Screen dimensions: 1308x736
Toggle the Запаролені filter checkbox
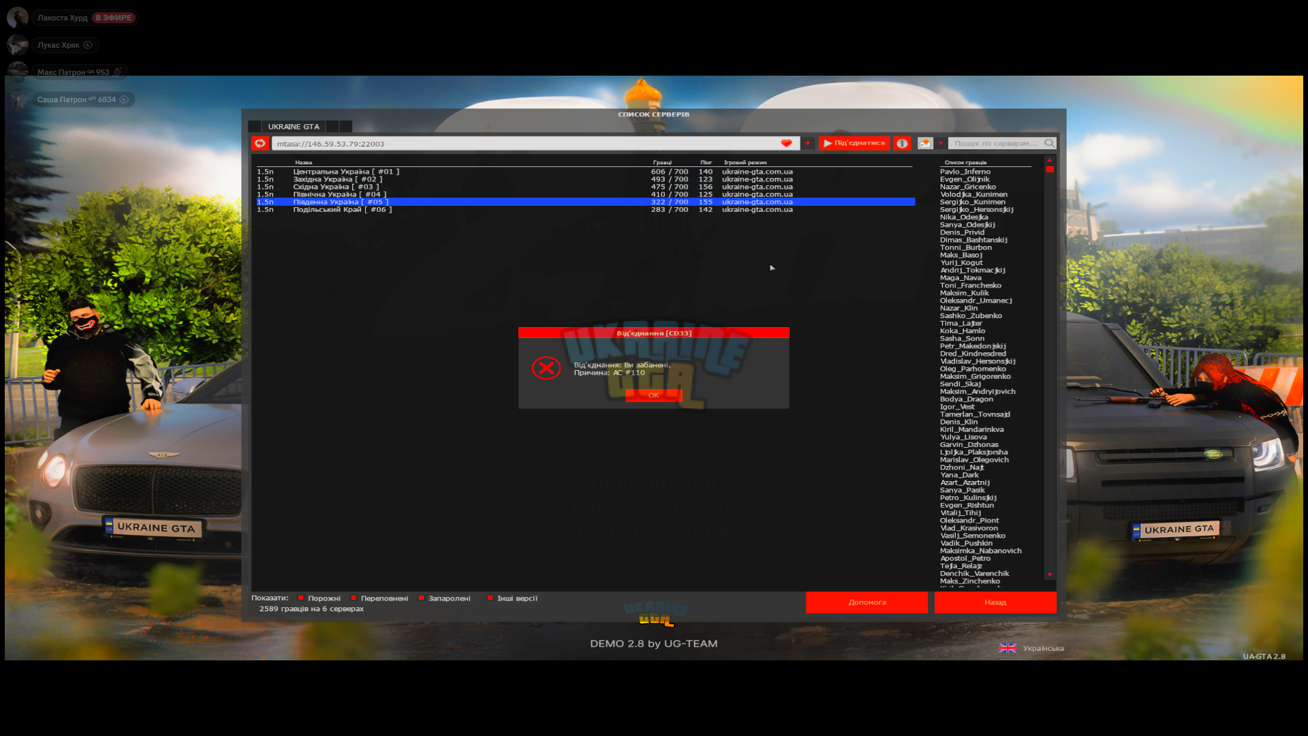[x=422, y=598]
